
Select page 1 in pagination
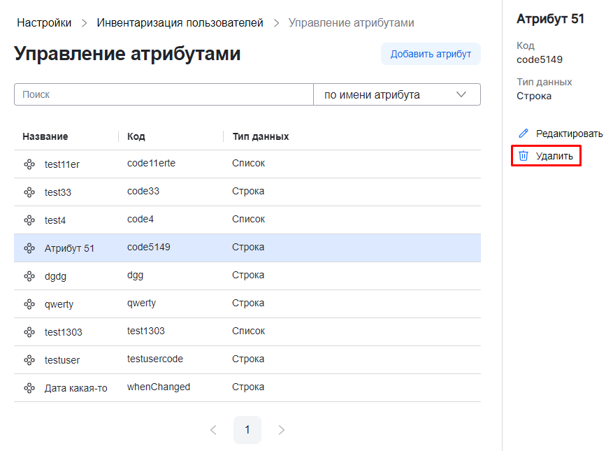pyautogui.click(x=247, y=430)
